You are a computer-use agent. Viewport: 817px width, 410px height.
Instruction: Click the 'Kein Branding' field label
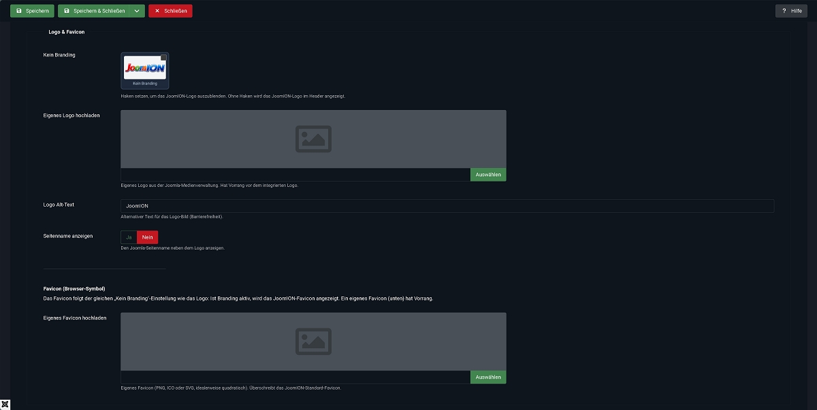(x=59, y=55)
